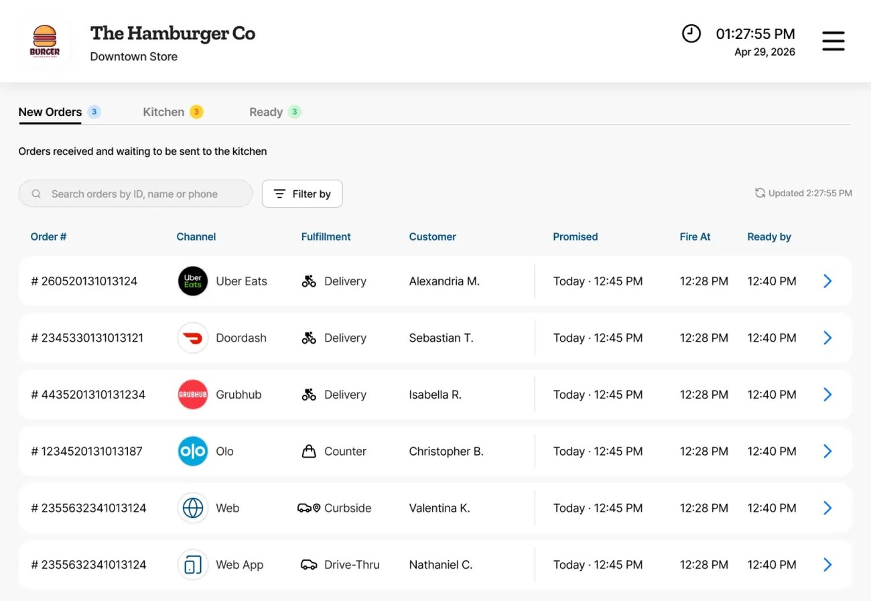This screenshot has width=871, height=601.
Task: Click the New Orders count badge
Action: [x=94, y=112]
